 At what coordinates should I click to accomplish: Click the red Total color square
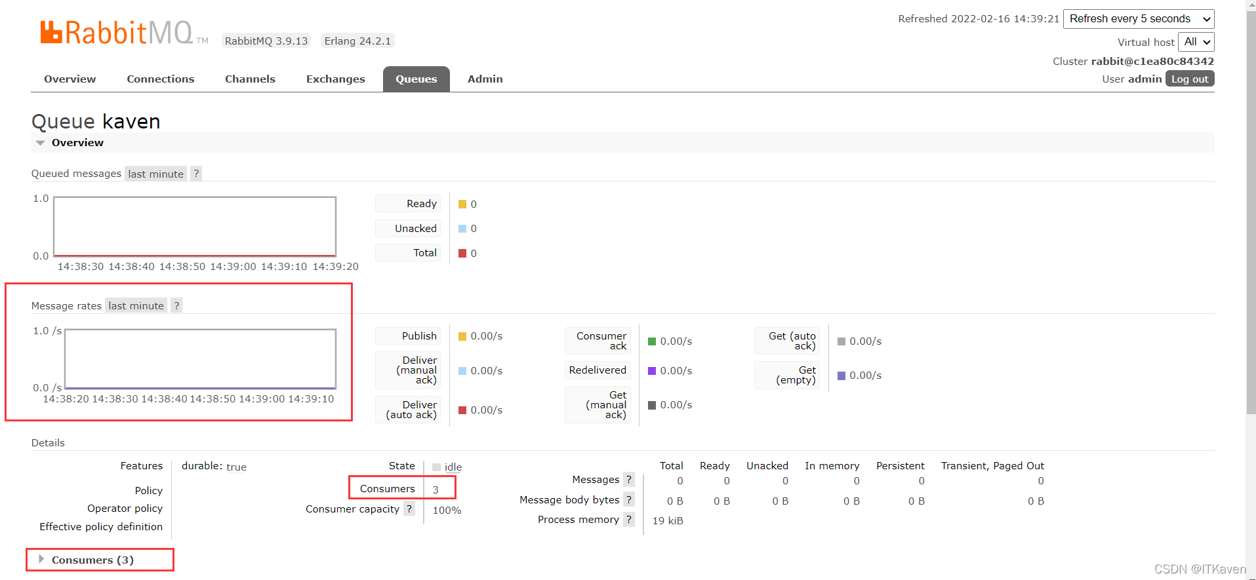tap(462, 254)
